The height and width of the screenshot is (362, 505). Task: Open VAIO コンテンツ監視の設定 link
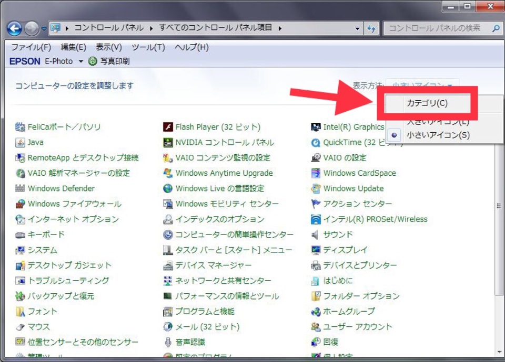click(223, 158)
